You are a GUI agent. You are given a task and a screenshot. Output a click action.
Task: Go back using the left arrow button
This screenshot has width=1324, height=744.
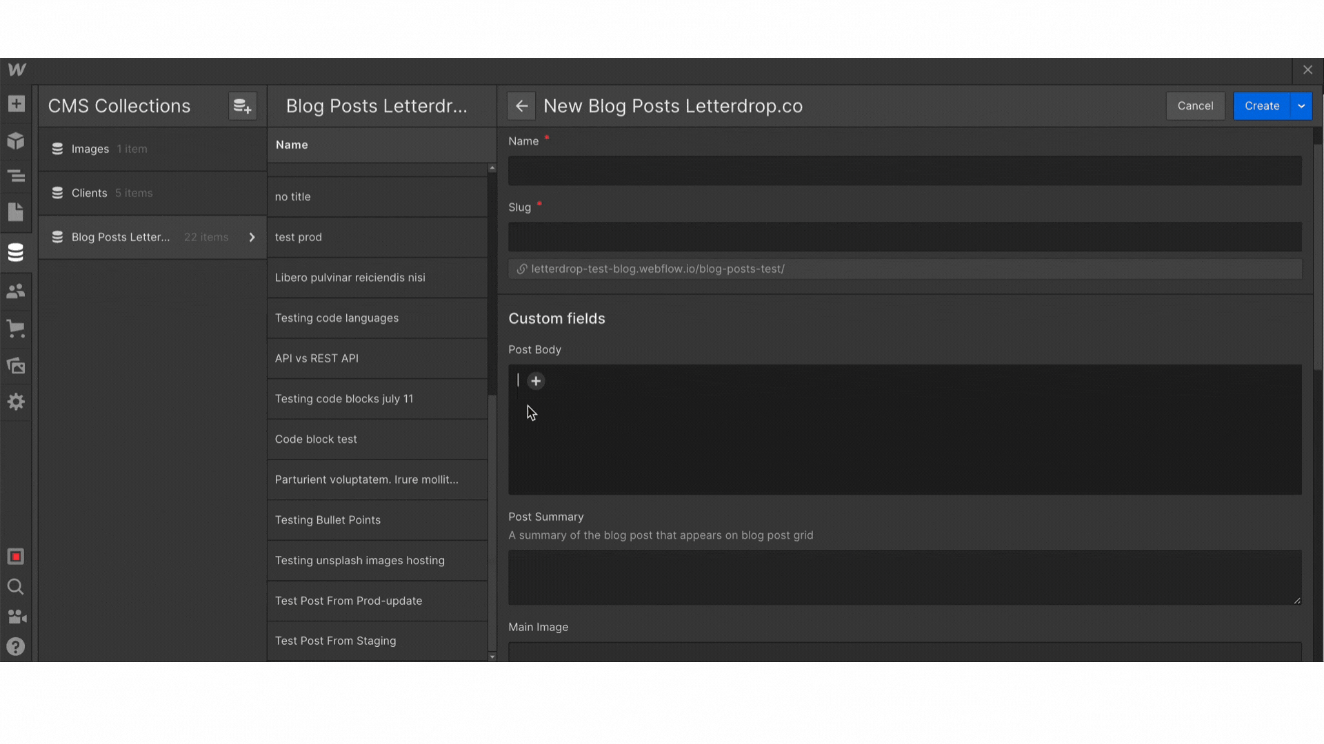[x=521, y=106]
